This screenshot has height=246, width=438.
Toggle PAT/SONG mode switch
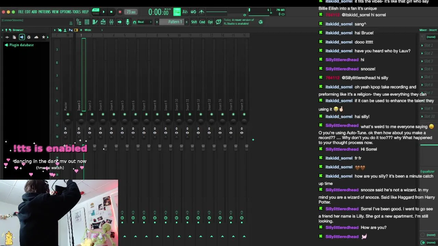(96, 12)
